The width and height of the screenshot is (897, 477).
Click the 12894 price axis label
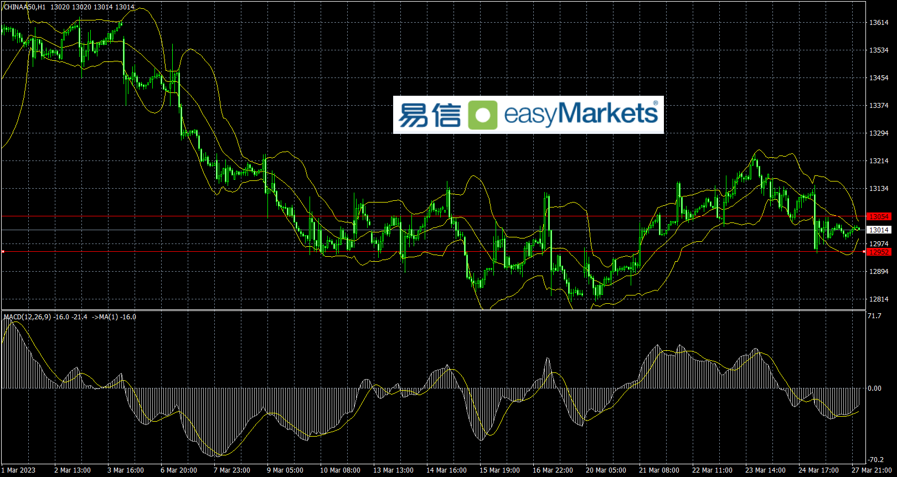tap(879, 272)
